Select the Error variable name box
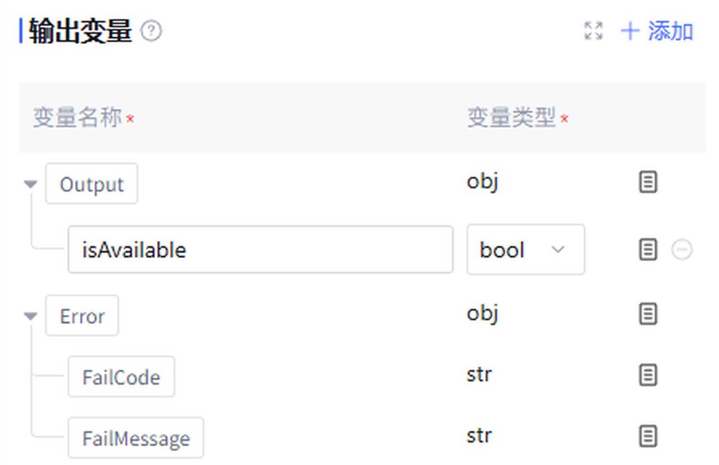 [82, 316]
